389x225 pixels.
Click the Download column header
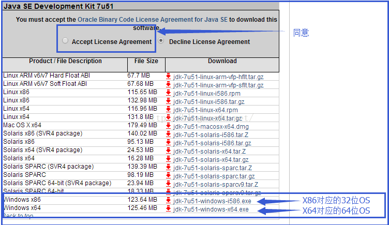coord(222,61)
